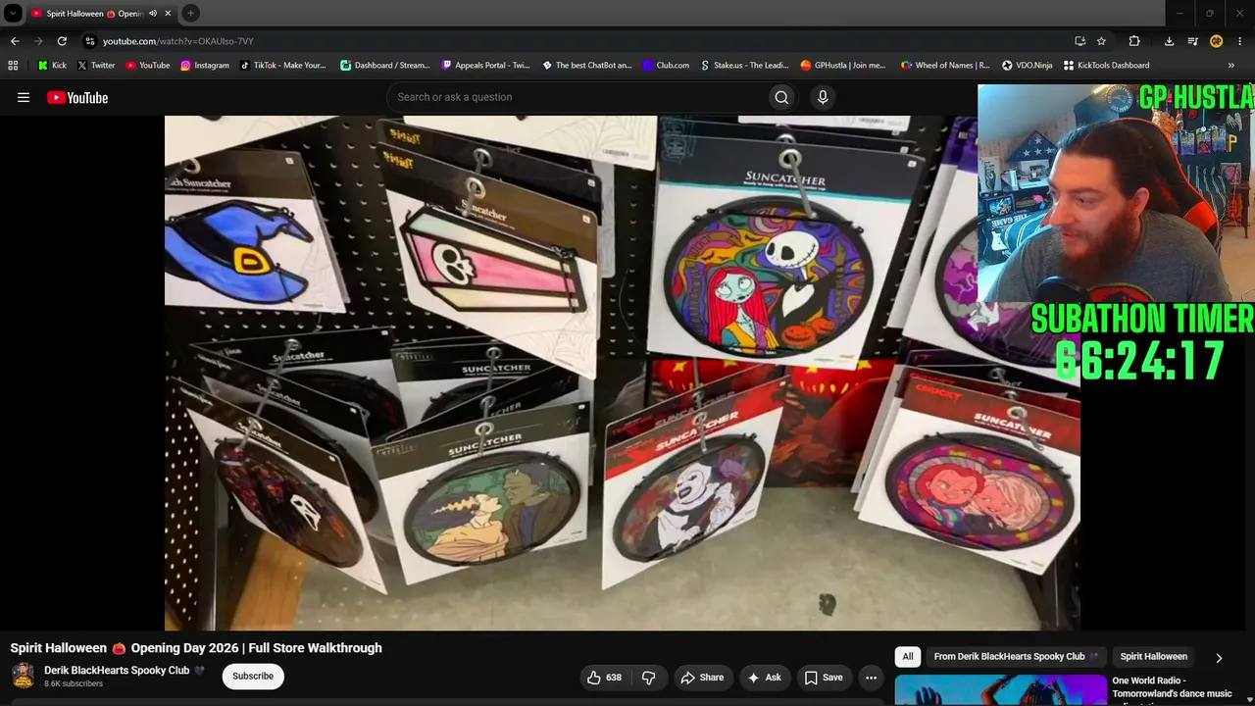Screen dimensions: 1255x706
Task: Show hidden bookmarks with double chevron
Action: tap(1231, 66)
